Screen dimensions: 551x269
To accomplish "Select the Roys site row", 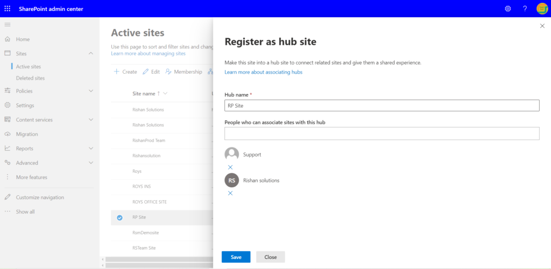I will point(162,172).
